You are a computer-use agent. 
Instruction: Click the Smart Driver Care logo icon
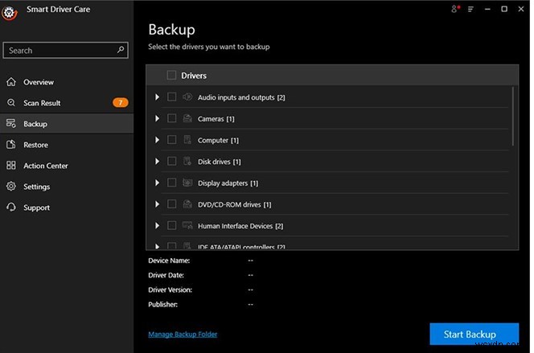tap(10, 11)
